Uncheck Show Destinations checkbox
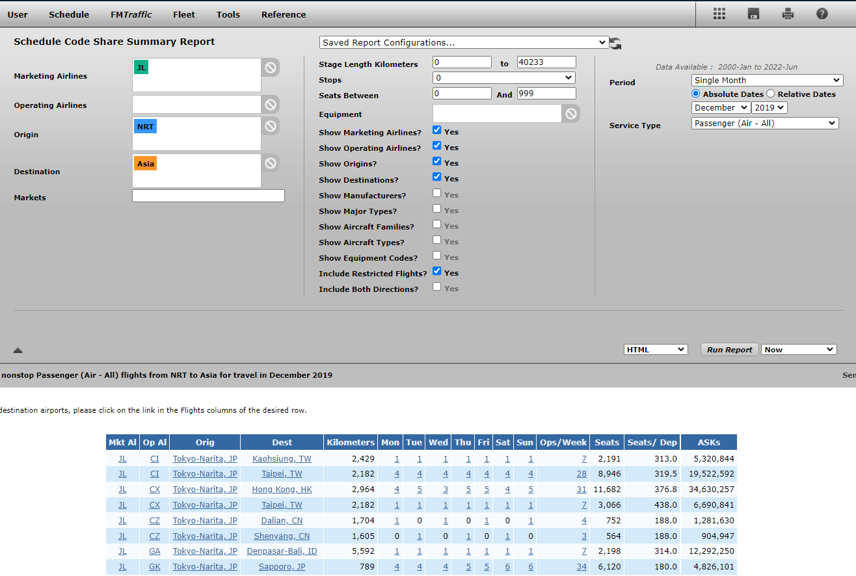Image resolution: width=856 pixels, height=576 pixels. 437,177
